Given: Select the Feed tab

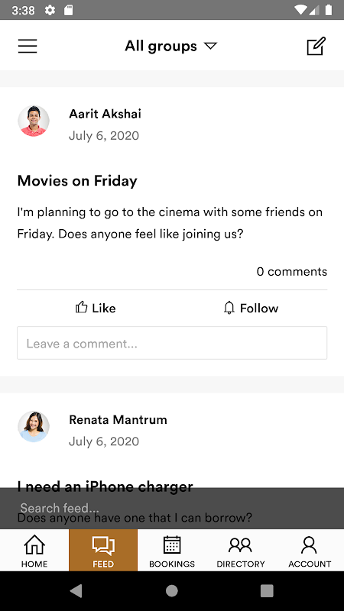Looking at the screenshot, I should point(103,550).
